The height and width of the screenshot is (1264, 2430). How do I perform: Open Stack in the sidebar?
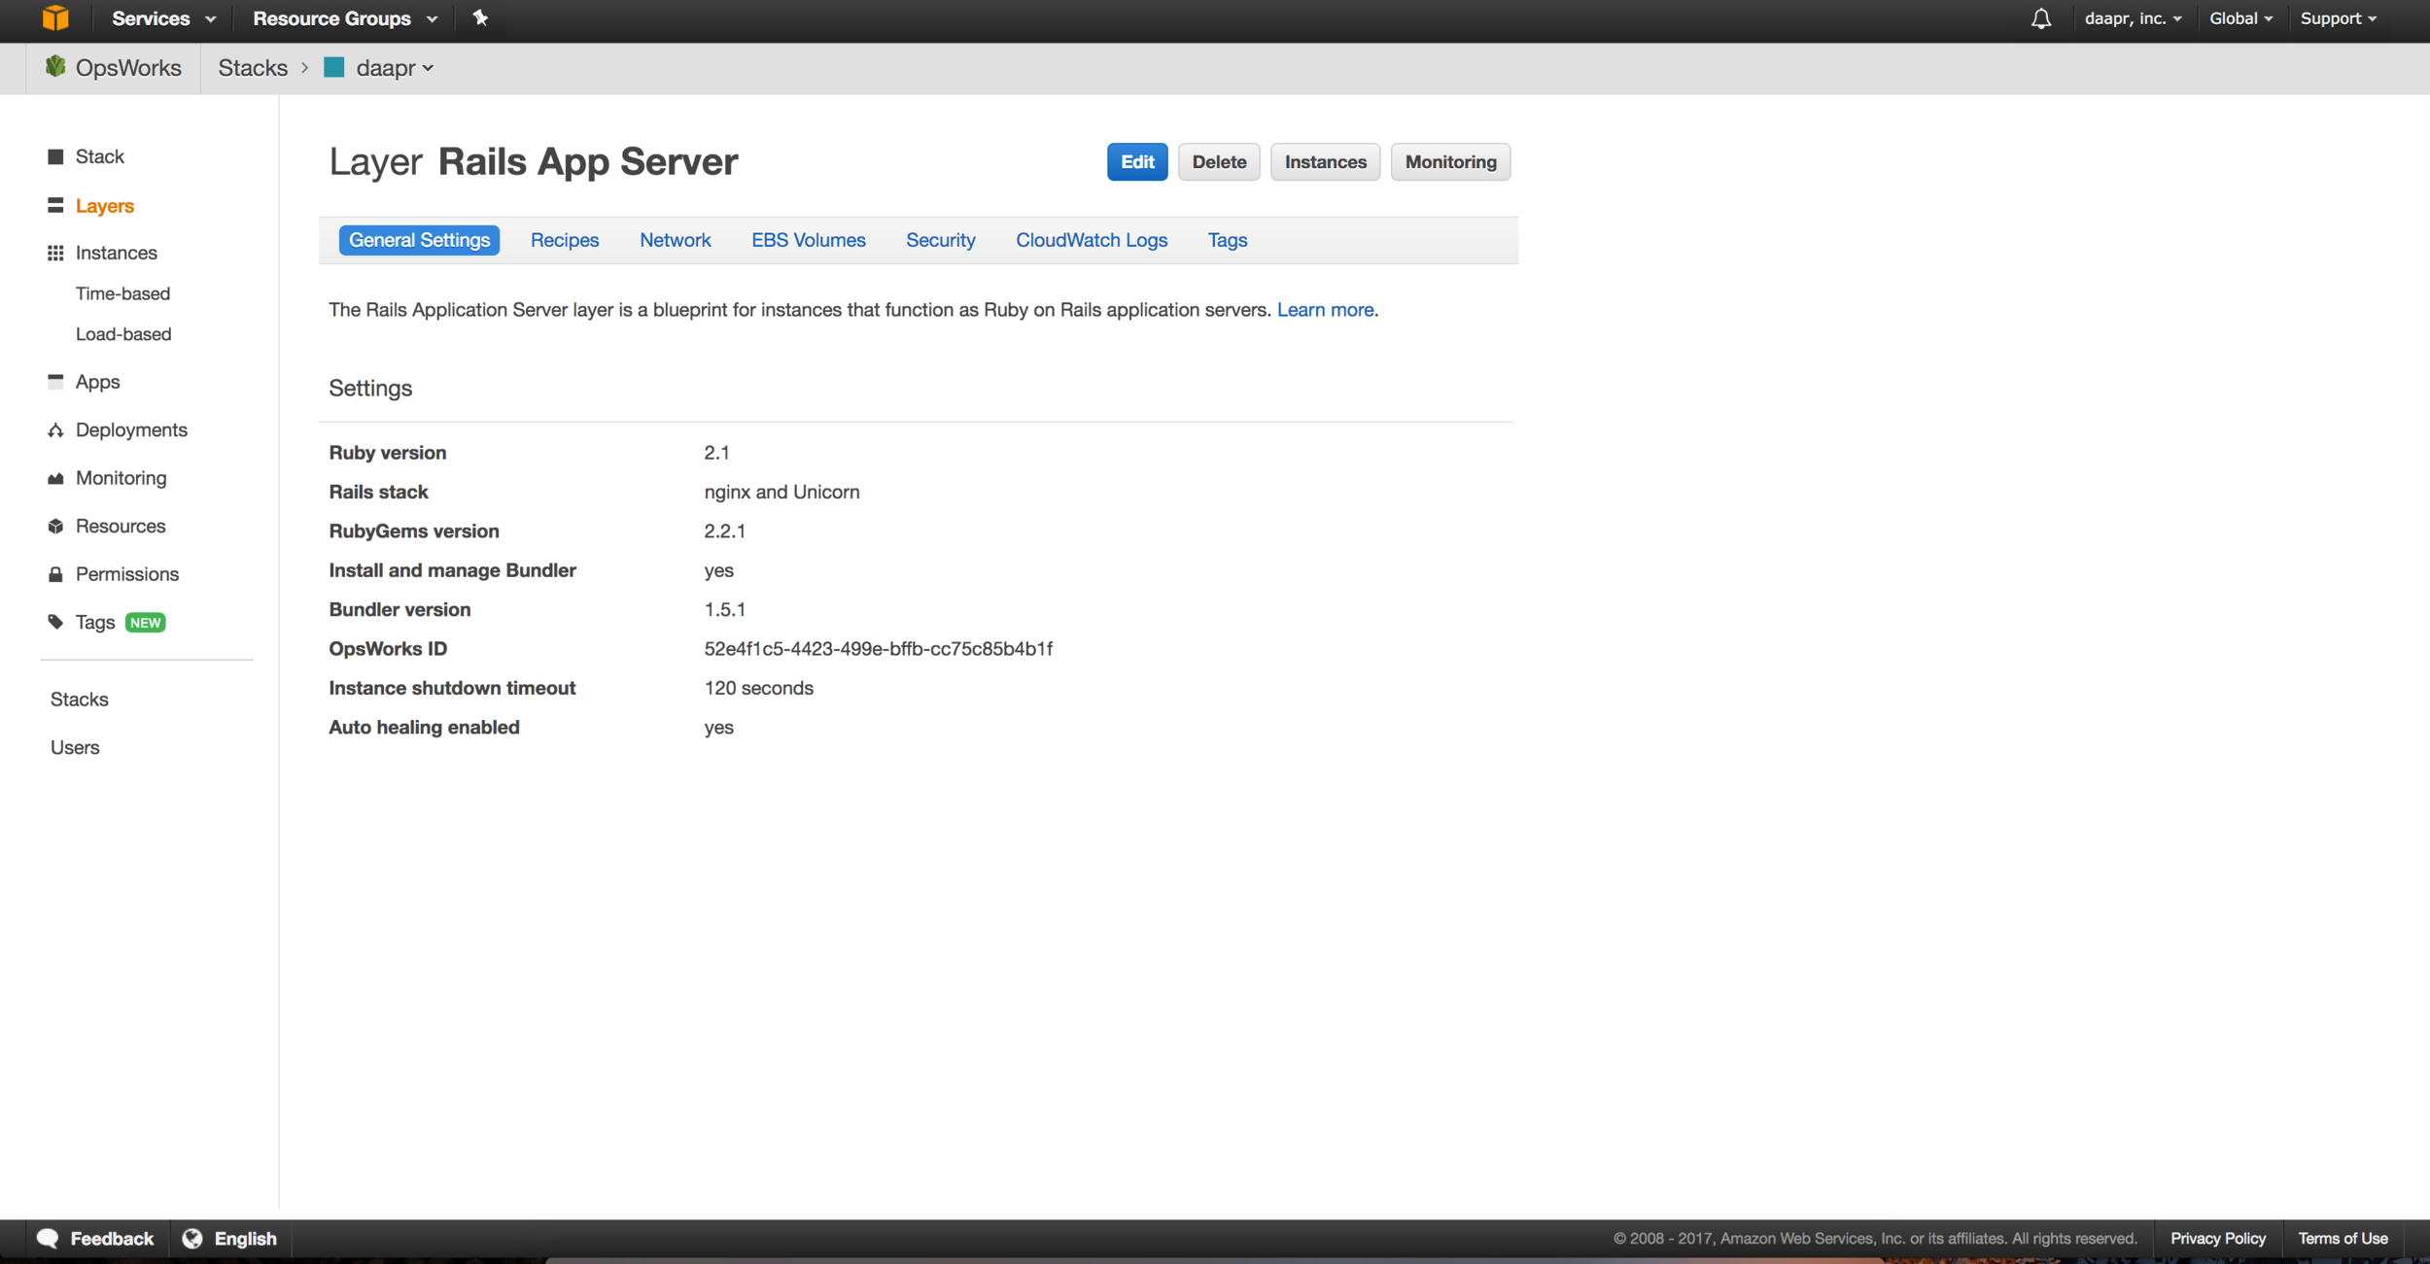click(x=100, y=156)
